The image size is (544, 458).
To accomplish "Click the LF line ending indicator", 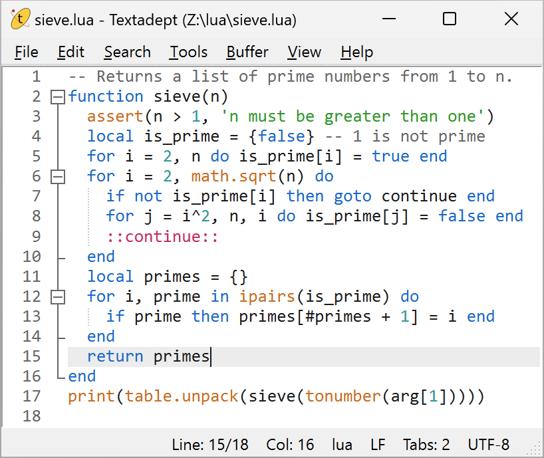I will (x=378, y=444).
